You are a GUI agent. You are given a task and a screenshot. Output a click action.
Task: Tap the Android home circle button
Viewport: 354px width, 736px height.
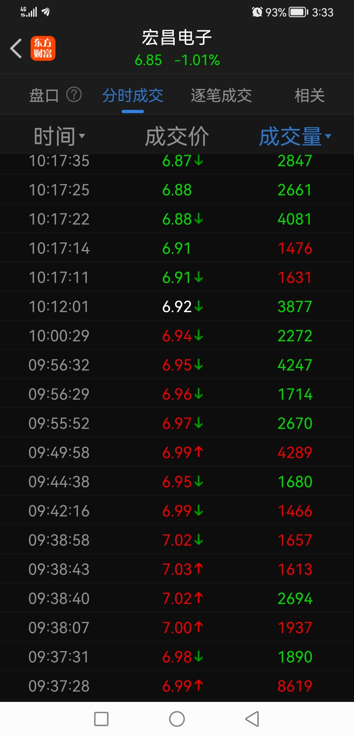(x=177, y=719)
